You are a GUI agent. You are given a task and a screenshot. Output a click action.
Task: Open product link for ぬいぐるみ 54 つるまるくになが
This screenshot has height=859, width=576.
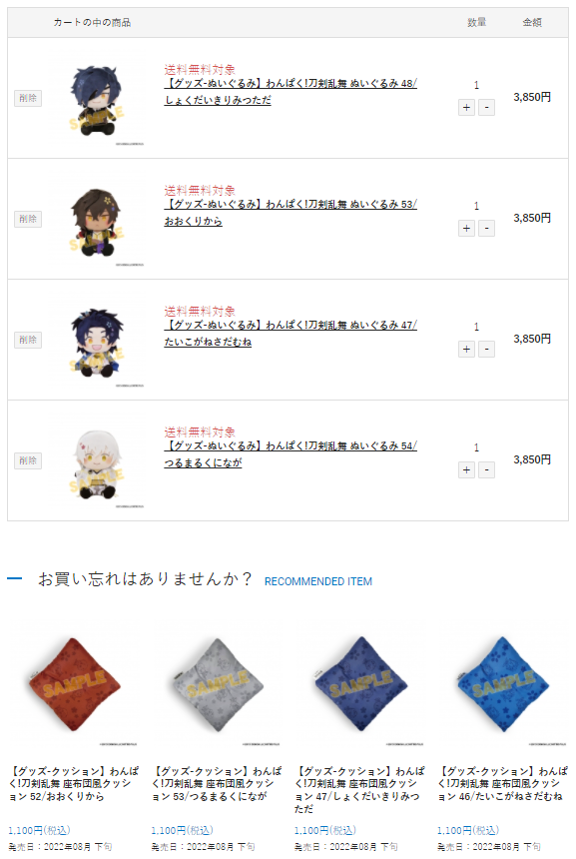tap(290, 454)
